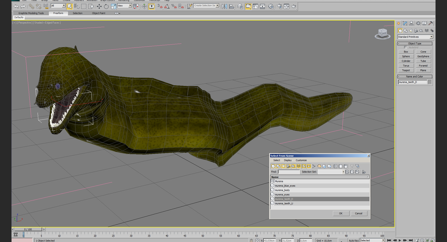Click Cancel in Select From Scene
The image size is (447, 242).
[x=359, y=213]
